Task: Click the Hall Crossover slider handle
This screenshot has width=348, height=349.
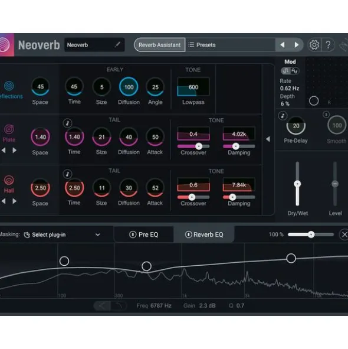Action: (192, 197)
